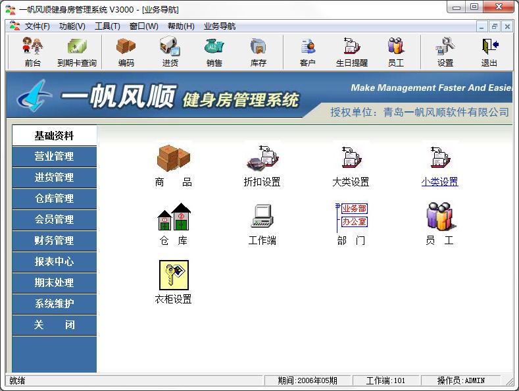The height and width of the screenshot is (391, 519).
Task: Click status bar 操作员:ADMIN
Action: coord(460,380)
